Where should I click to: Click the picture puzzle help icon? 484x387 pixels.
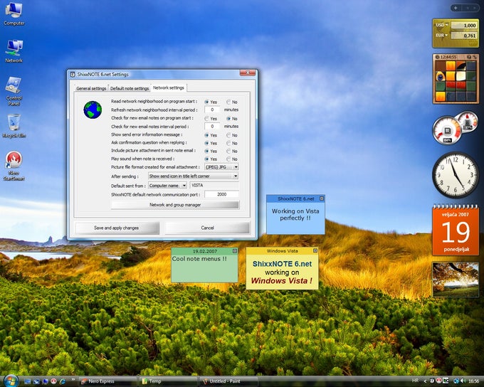click(x=468, y=57)
